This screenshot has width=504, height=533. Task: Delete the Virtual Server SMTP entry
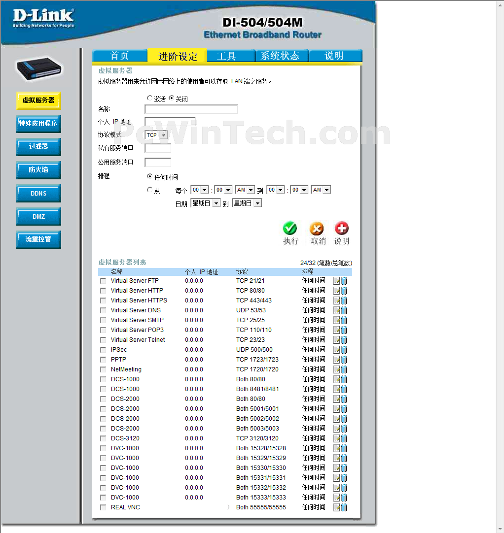[x=344, y=320]
